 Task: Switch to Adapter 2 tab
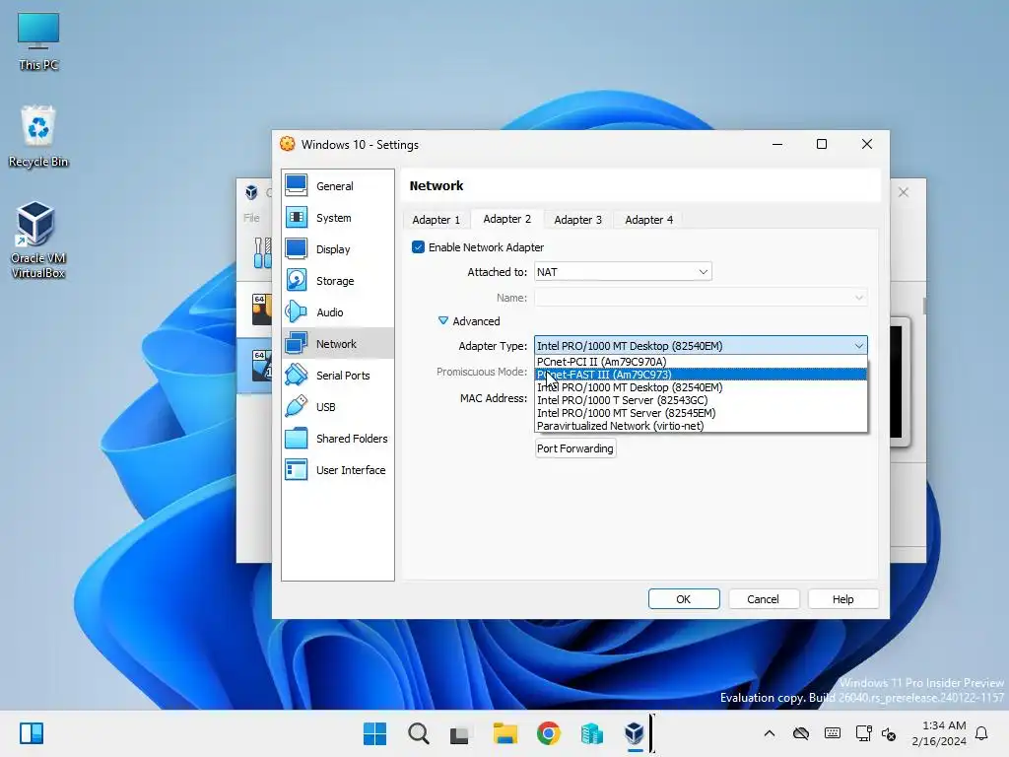click(507, 219)
